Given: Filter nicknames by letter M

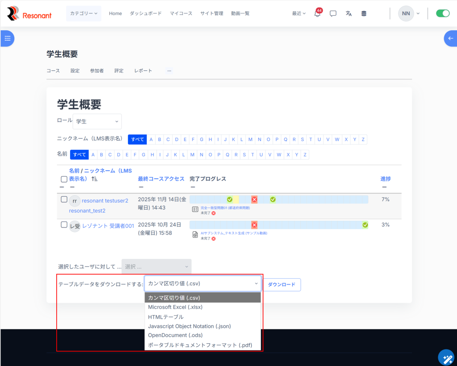Looking at the screenshot, I should [250, 140].
